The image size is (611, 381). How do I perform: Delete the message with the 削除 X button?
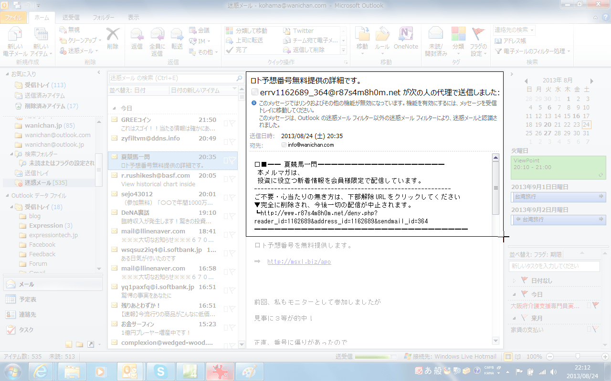coord(113,38)
